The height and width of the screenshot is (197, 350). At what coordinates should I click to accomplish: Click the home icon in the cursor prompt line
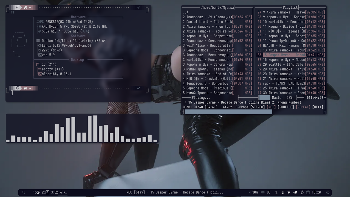click(x=25, y=88)
